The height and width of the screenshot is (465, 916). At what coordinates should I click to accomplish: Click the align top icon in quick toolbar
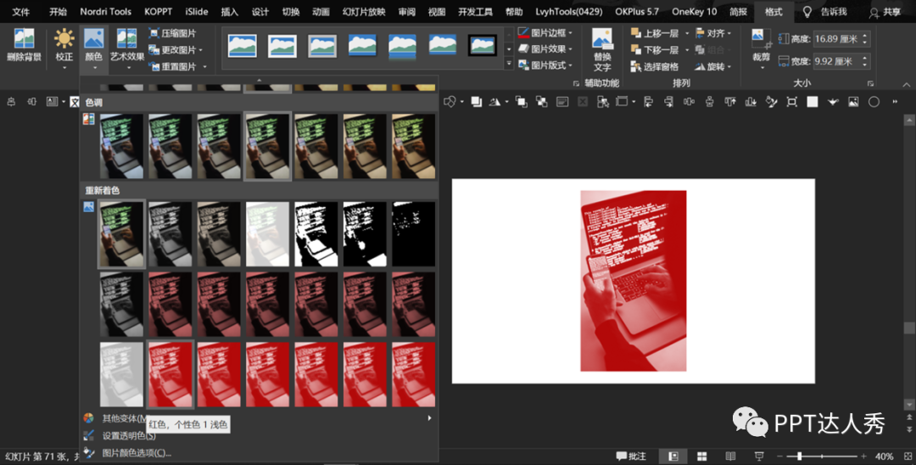coord(729,102)
